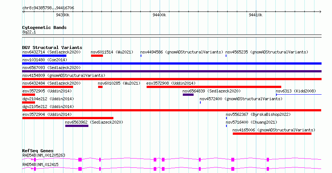Click the 94400k ruler label
The width and height of the screenshot is (332, 173).
(159, 15)
